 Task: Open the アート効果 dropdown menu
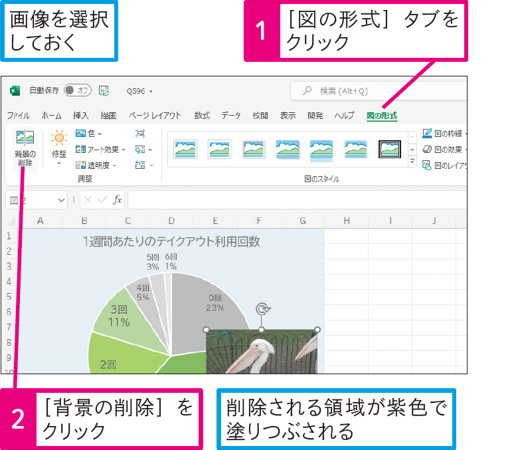point(101,150)
